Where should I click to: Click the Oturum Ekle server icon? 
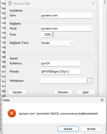[x=10, y=3]
